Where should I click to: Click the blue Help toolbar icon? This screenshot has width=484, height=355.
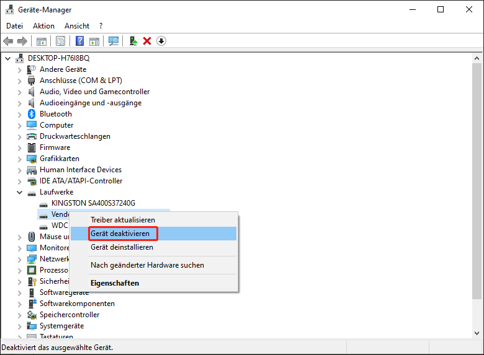79,41
